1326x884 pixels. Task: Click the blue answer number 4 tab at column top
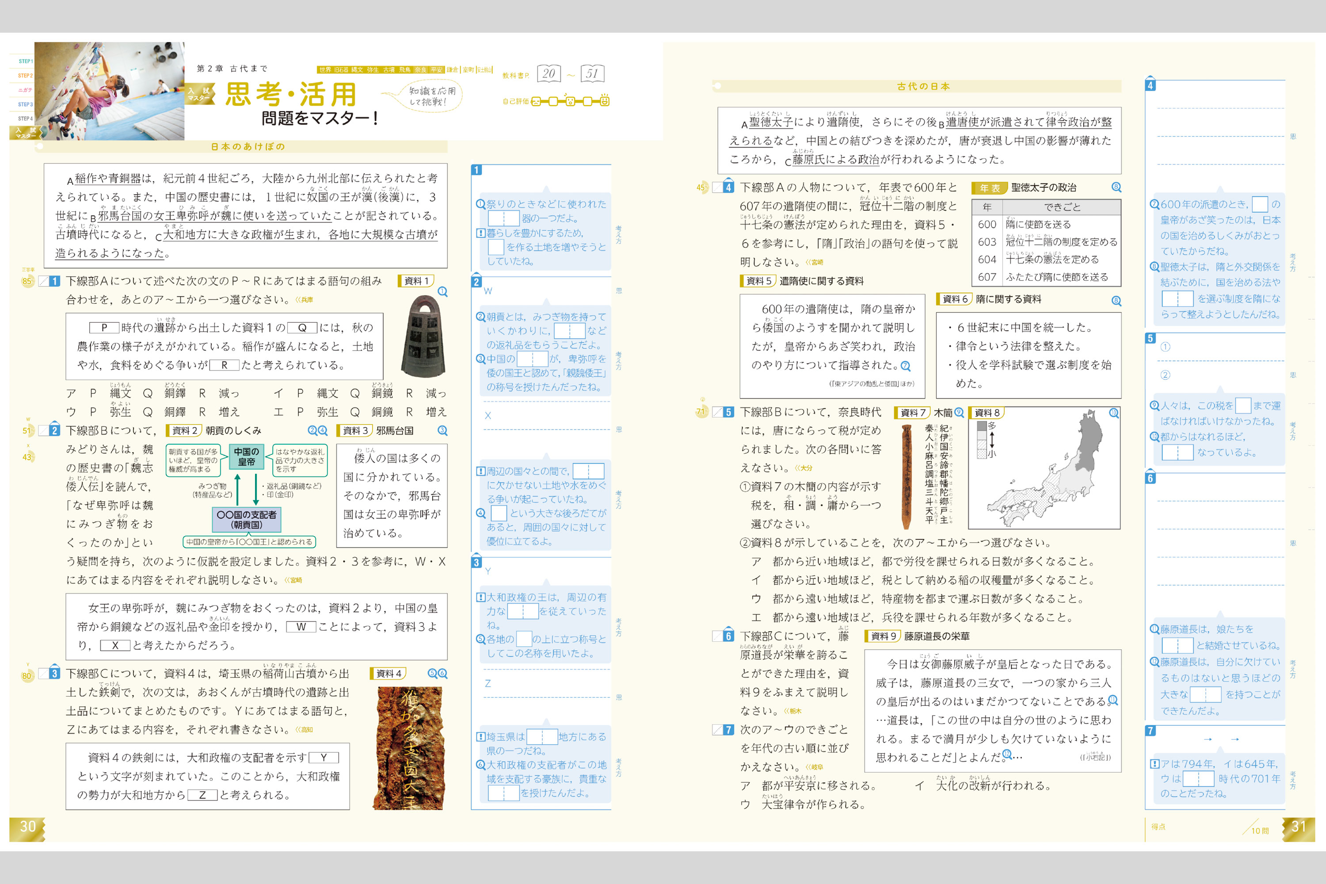[1151, 85]
